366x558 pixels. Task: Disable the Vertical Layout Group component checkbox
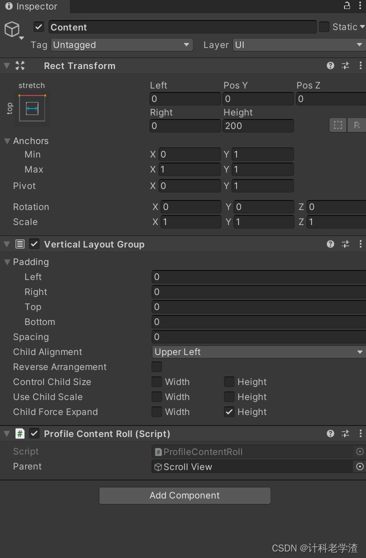coord(34,244)
